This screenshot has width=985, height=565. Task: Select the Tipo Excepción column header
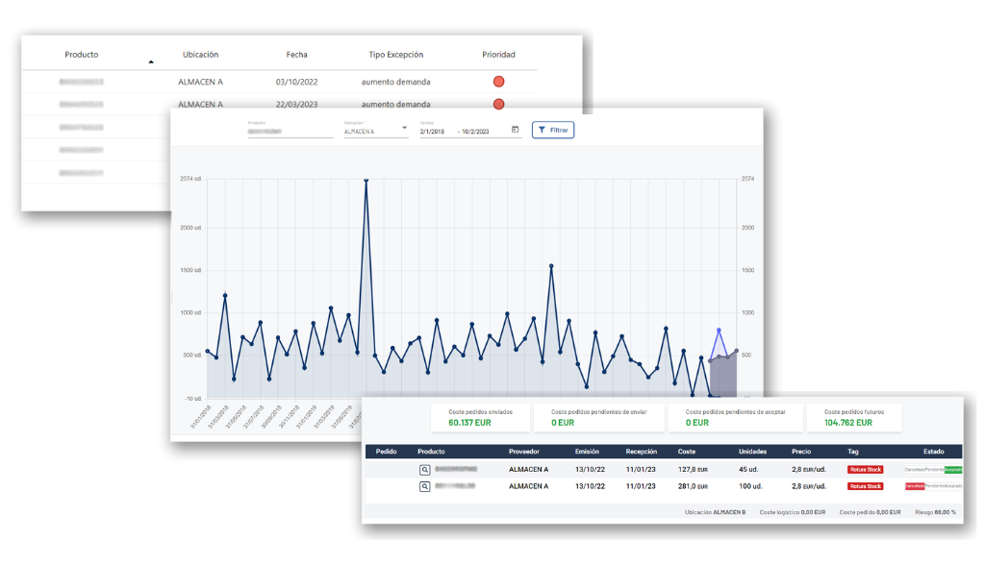click(395, 55)
